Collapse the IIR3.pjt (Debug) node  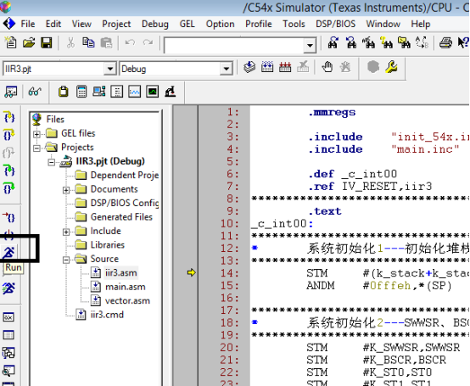52,162
